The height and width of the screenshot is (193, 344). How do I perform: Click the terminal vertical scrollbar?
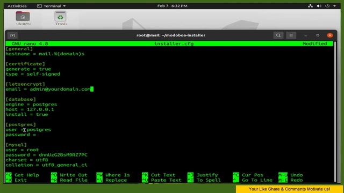pos(335,112)
